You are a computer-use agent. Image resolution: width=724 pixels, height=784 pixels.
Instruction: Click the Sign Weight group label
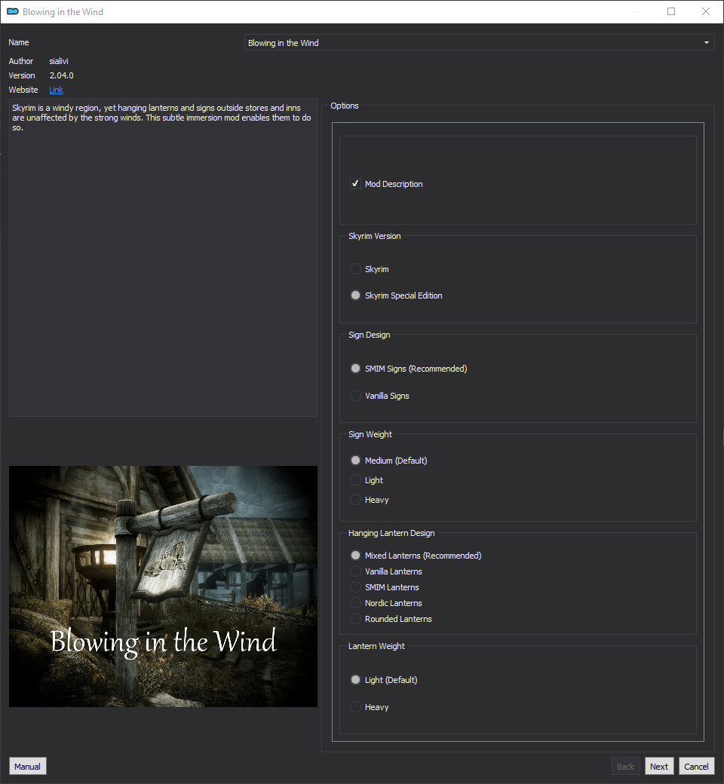370,434
